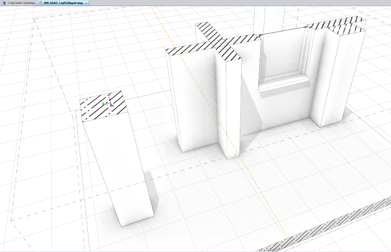
Task: Click the document icon on BW_SSAO_1.spf tab
Action: (41, 3)
